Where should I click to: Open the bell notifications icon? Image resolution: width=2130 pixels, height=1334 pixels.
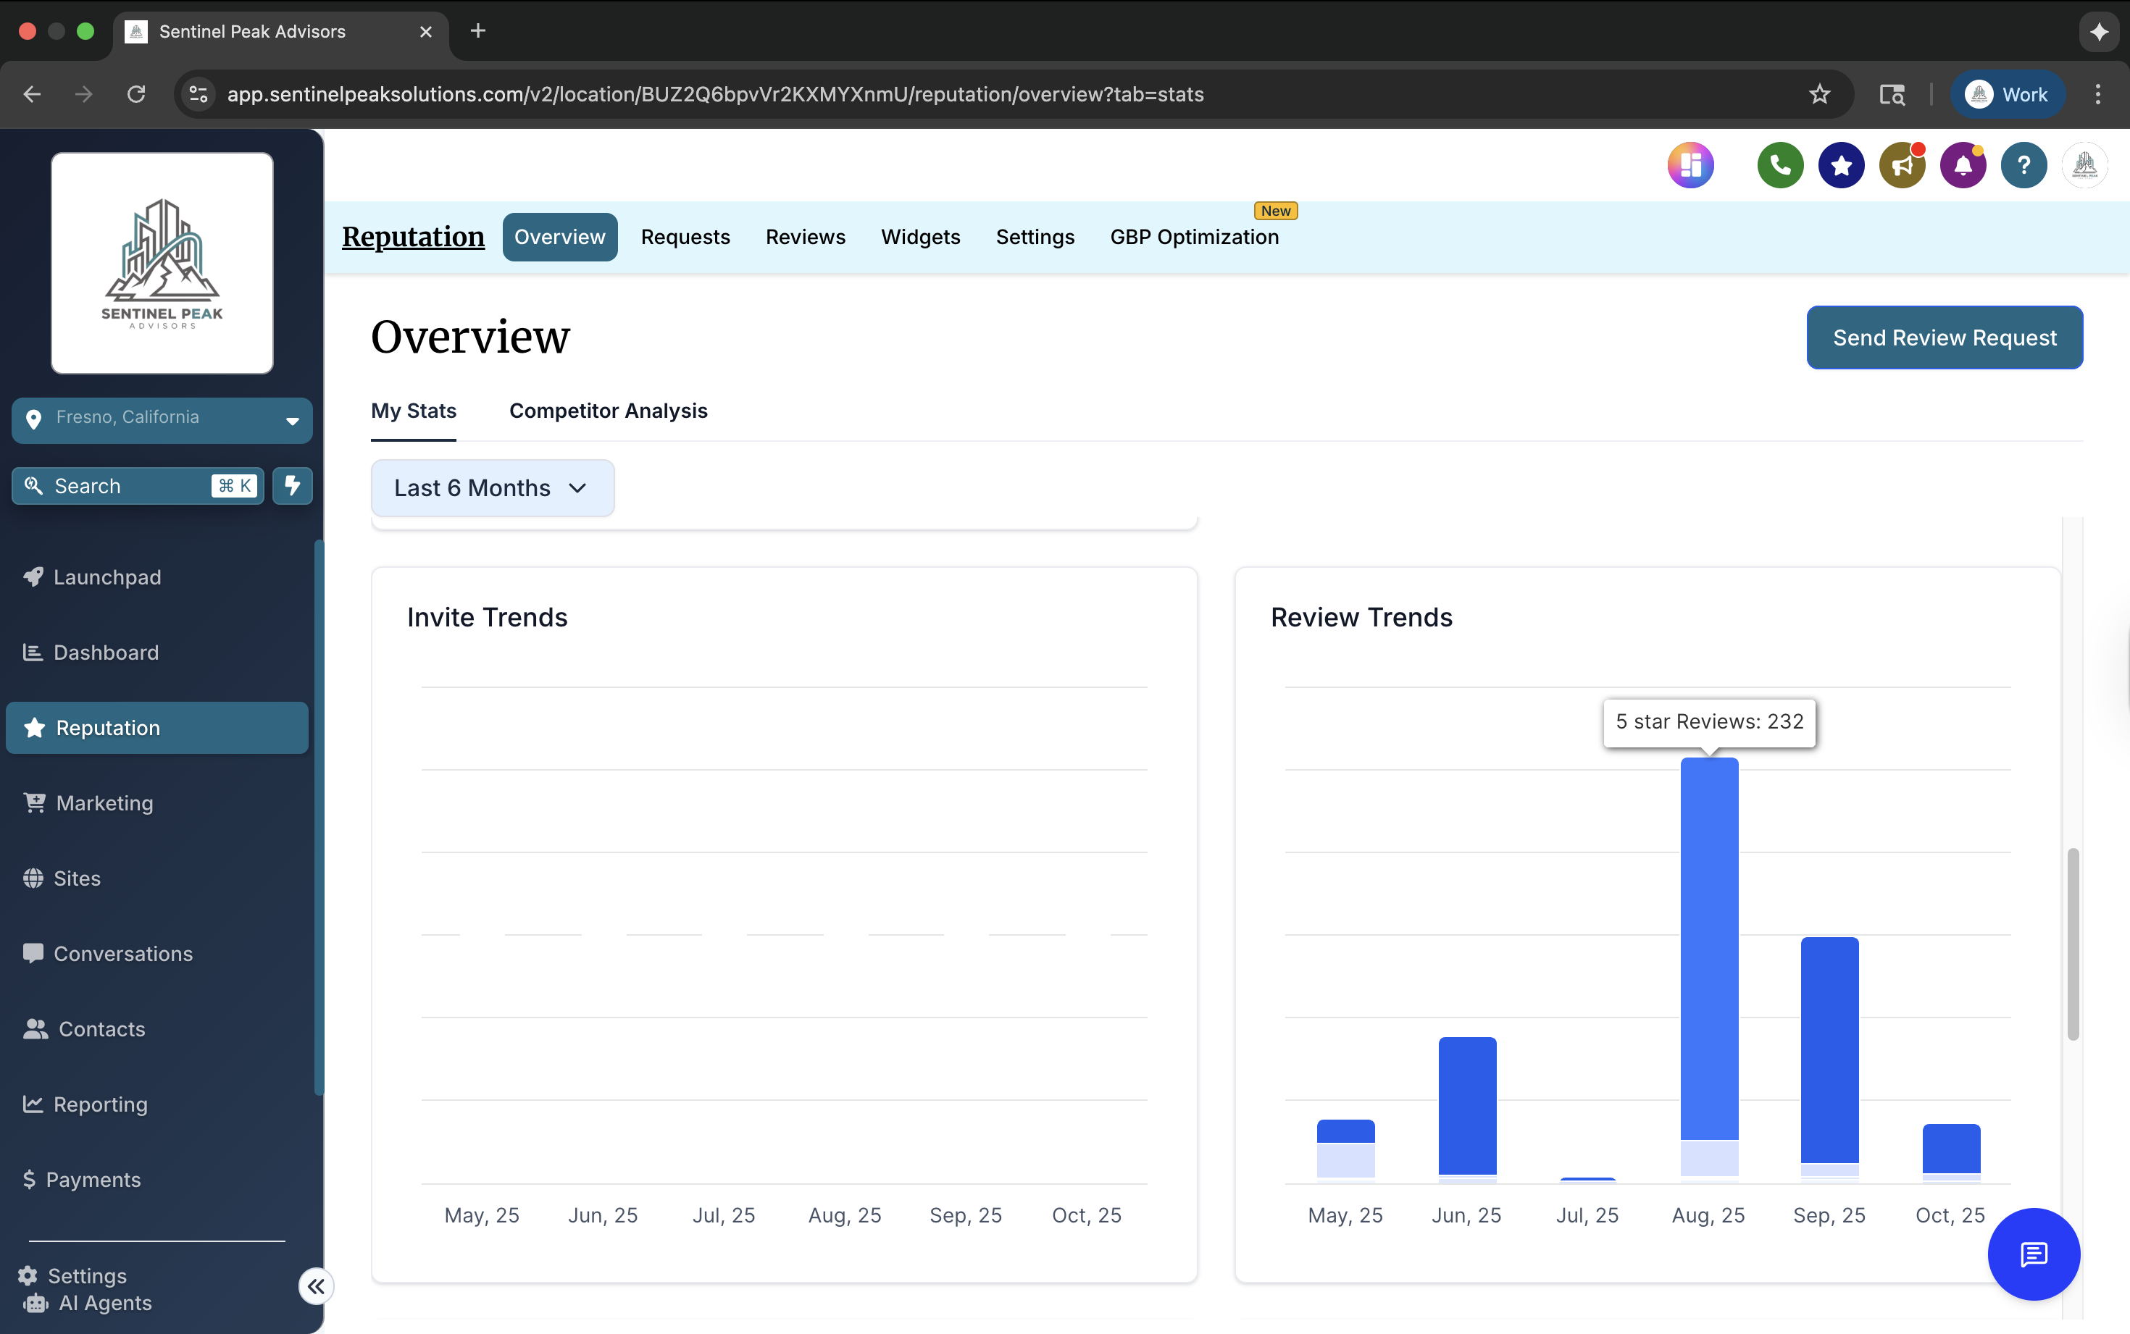[1963, 165]
